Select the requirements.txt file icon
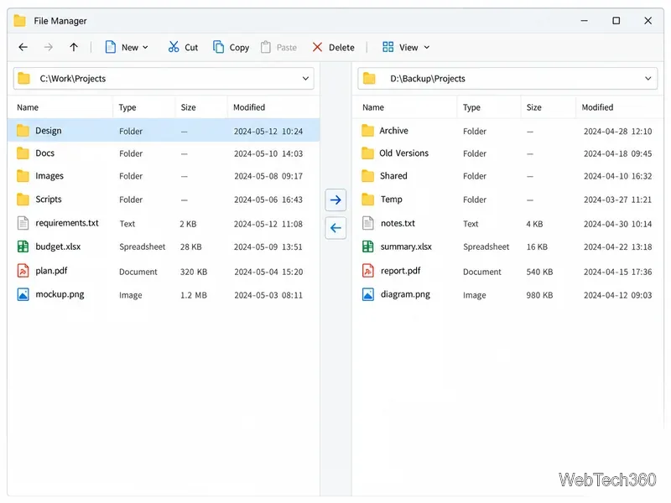 tap(23, 223)
